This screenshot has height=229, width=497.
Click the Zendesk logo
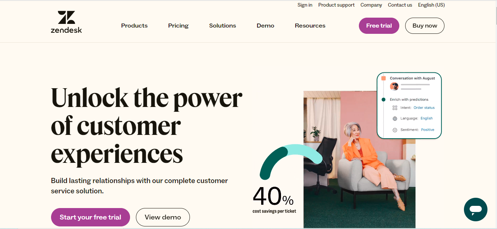coord(66,22)
